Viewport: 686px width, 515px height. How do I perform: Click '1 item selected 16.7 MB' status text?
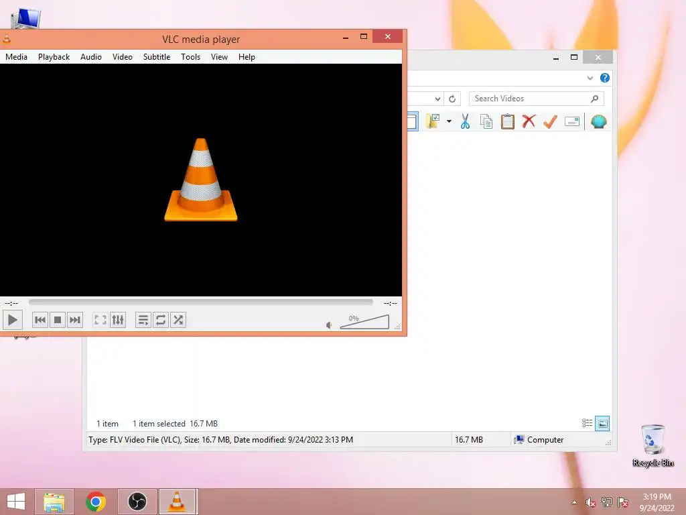click(x=175, y=424)
